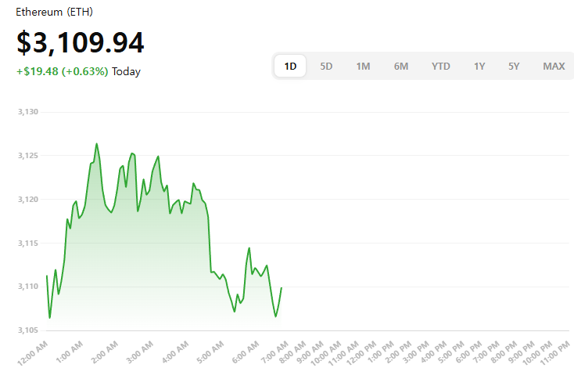574x368 pixels.
Task: Open the 6M chart range
Action: click(401, 67)
